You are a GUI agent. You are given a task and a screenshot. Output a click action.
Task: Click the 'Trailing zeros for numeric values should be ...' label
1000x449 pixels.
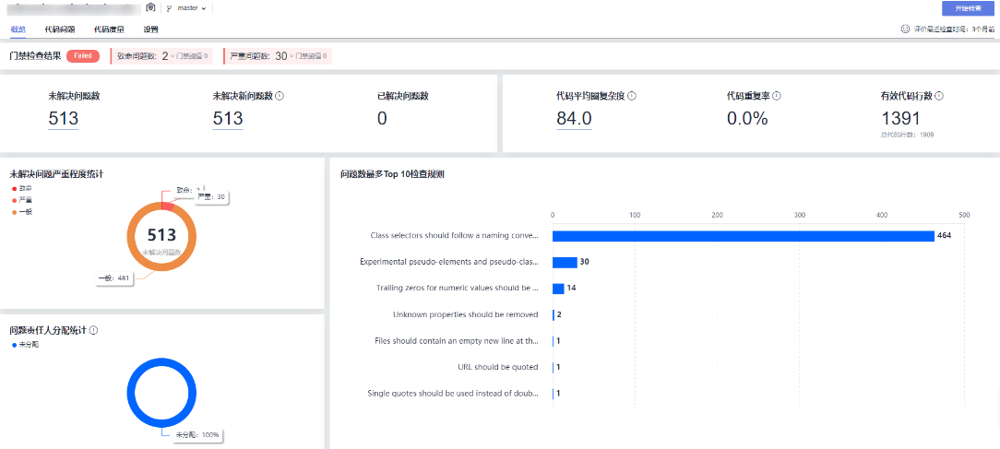click(x=458, y=288)
